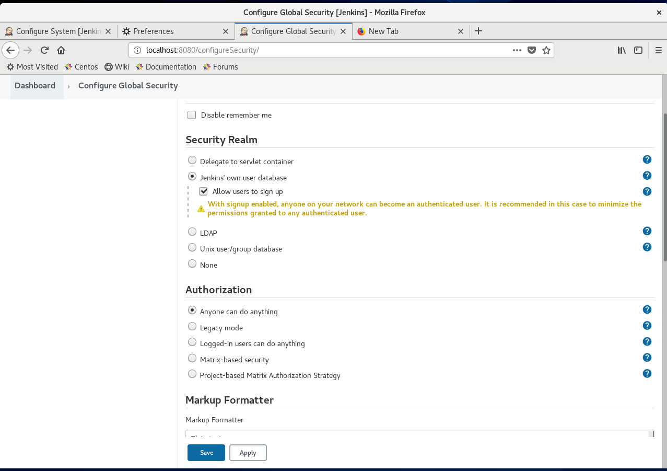Close the Configure System tab
The width and height of the screenshot is (667, 471).
pos(108,31)
